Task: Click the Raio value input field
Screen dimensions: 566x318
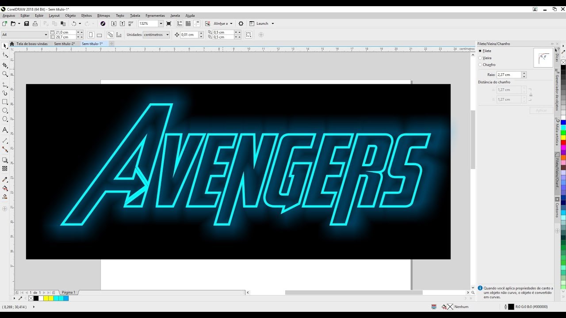Action: tap(509, 75)
